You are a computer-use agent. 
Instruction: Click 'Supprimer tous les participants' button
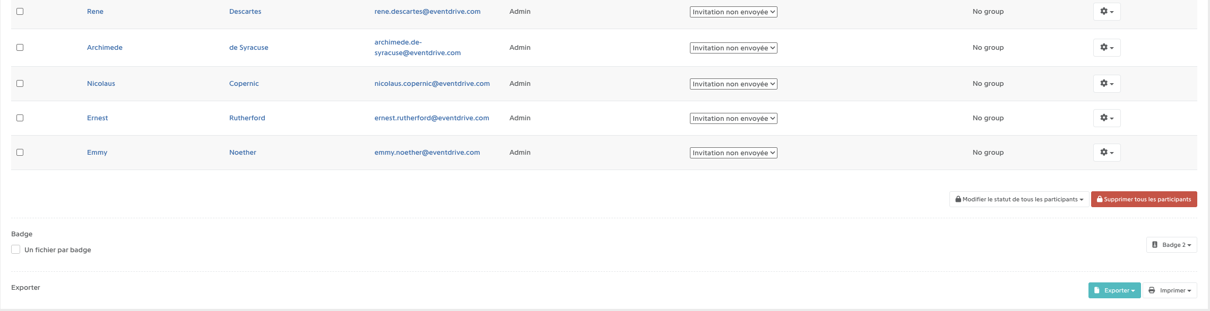[1144, 199]
